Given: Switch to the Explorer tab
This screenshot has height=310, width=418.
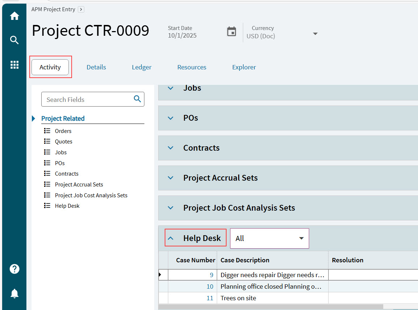Looking at the screenshot, I should (244, 67).
